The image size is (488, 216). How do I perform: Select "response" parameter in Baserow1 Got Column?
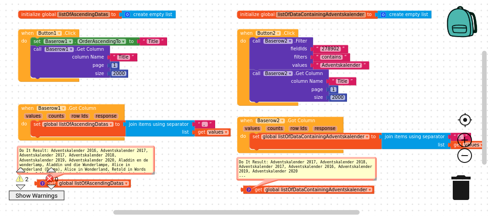coord(106,116)
